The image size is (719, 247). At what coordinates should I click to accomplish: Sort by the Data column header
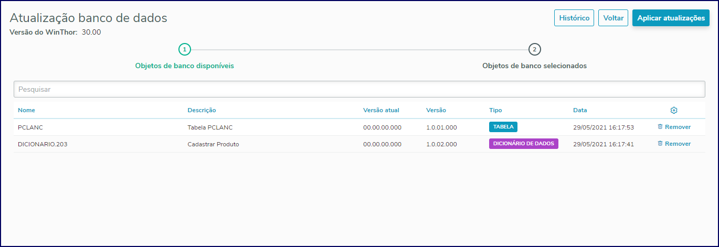(x=580, y=110)
